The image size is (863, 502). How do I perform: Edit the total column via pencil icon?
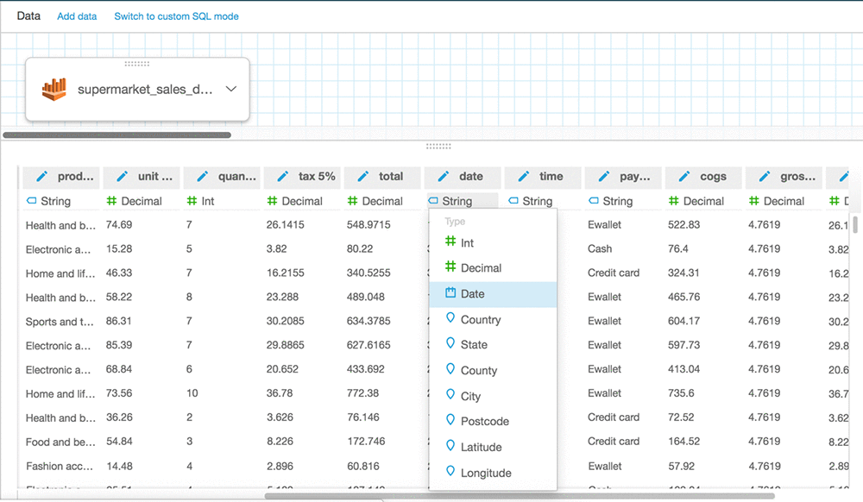point(363,177)
